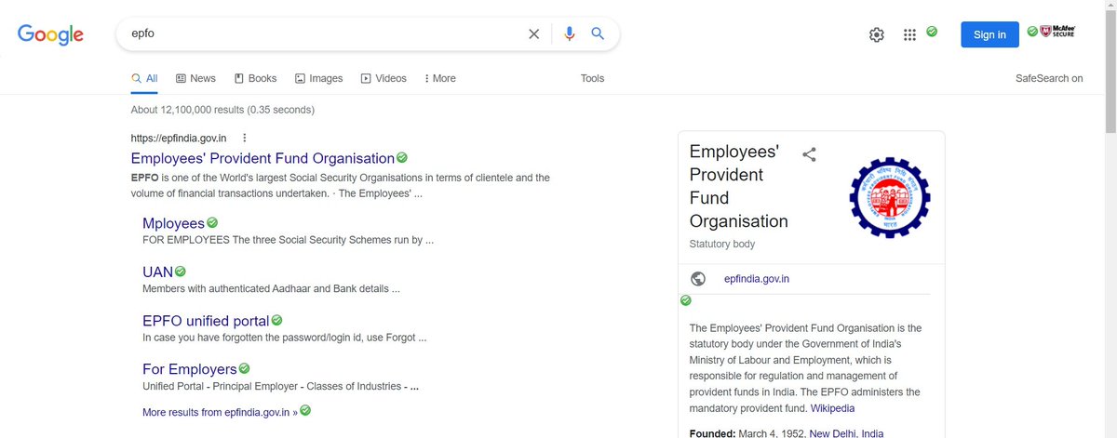Open the Wikipedia link in the panel description
This screenshot has width=1117, height=438.
pos(832,408)
